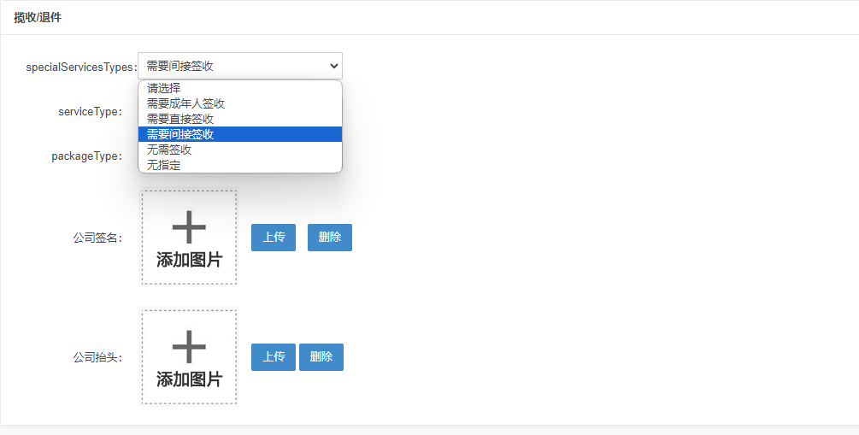Click the 揽收/退件 section header

pyautogui.click(x=38, y=18)
